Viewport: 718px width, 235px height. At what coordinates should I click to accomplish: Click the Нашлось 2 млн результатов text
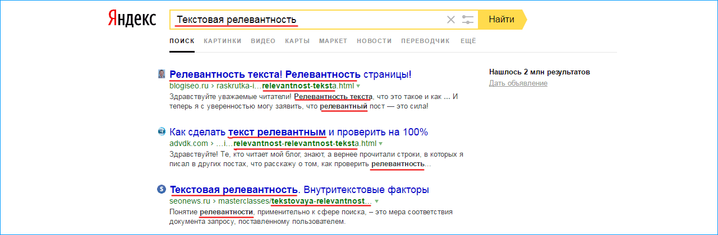(540, 72)
